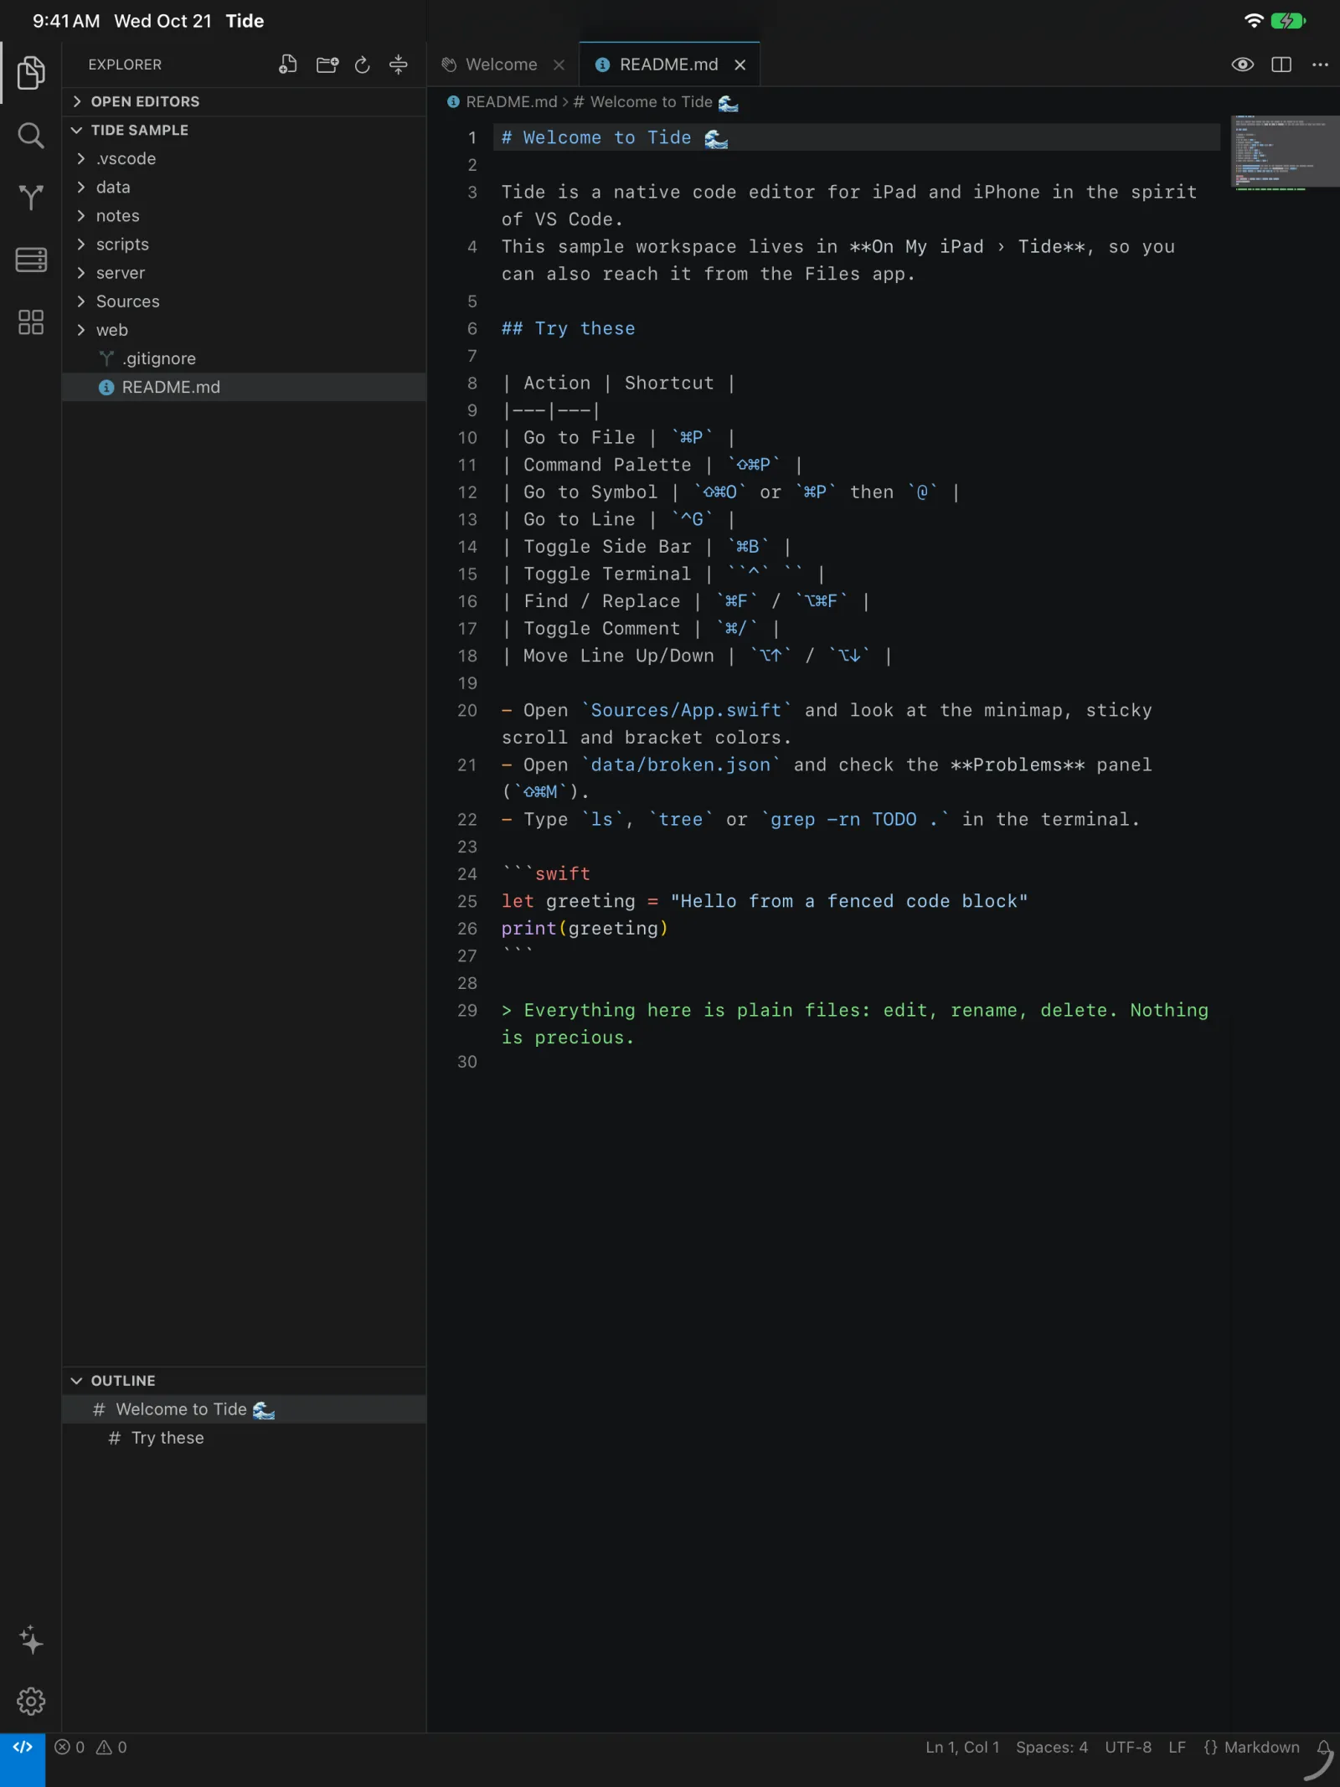Click '# Welcome to Tide' breadcrumb segment
The image size is (1340, 1787).
(655, 101)
